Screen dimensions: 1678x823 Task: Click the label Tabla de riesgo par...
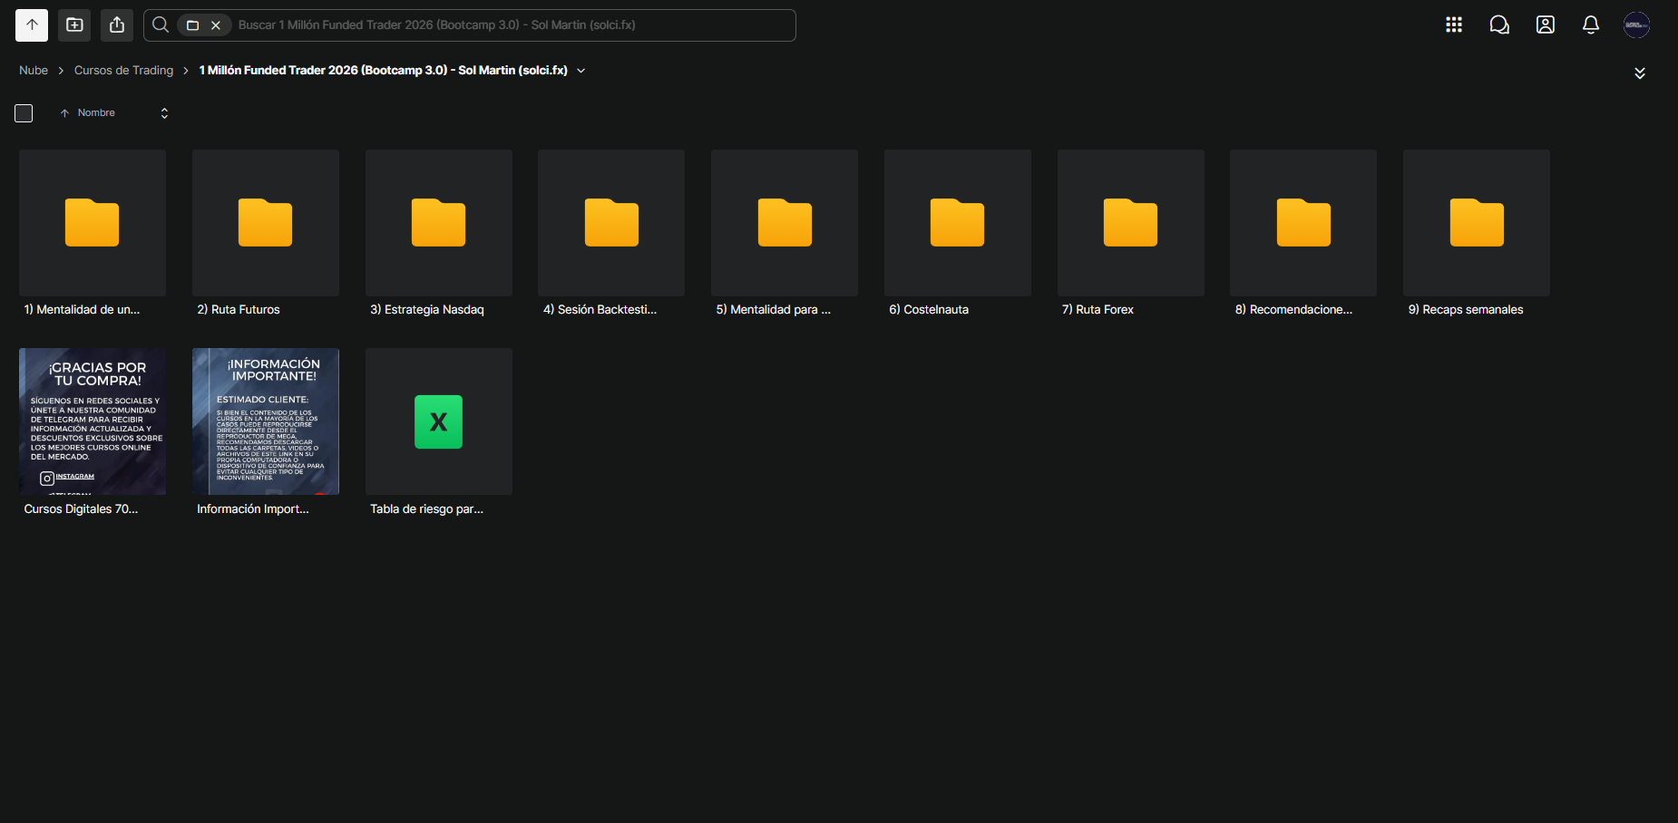click(x=426, y=509)
